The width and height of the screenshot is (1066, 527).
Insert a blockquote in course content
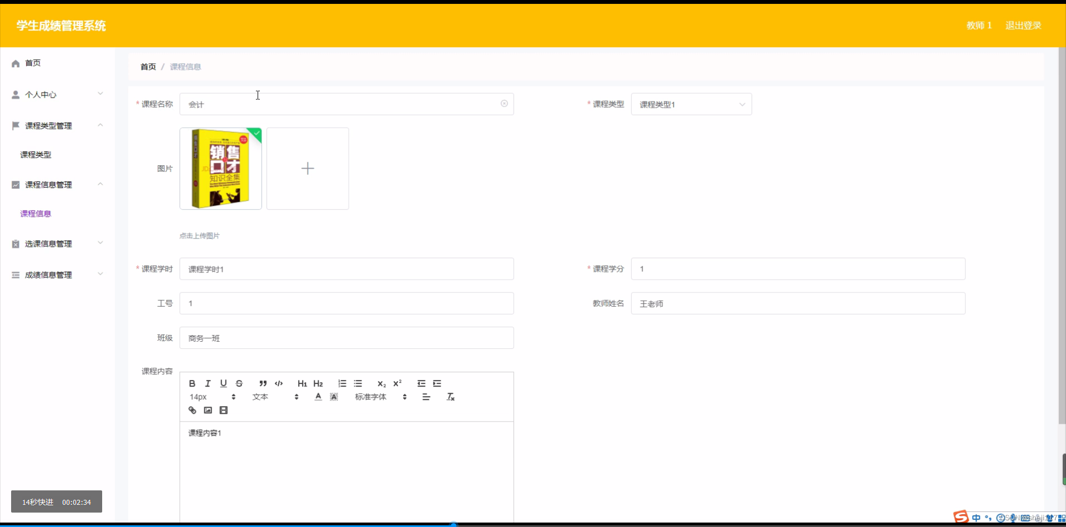(x=263, y=383)
